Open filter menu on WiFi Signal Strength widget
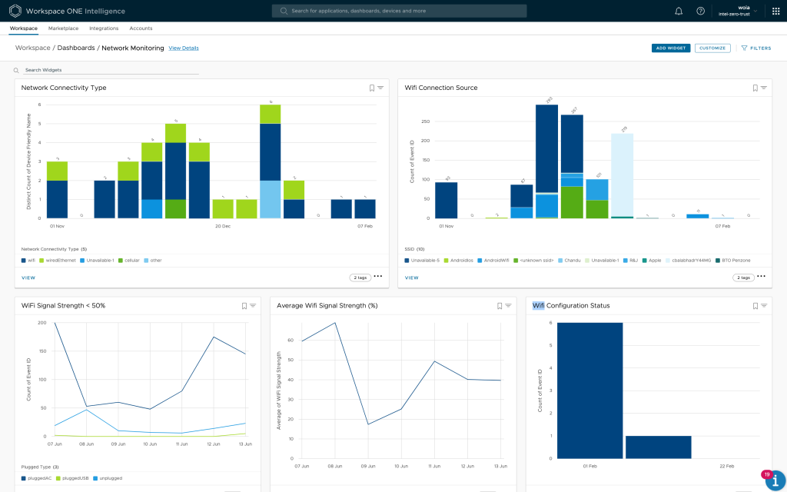 point(253,306)
